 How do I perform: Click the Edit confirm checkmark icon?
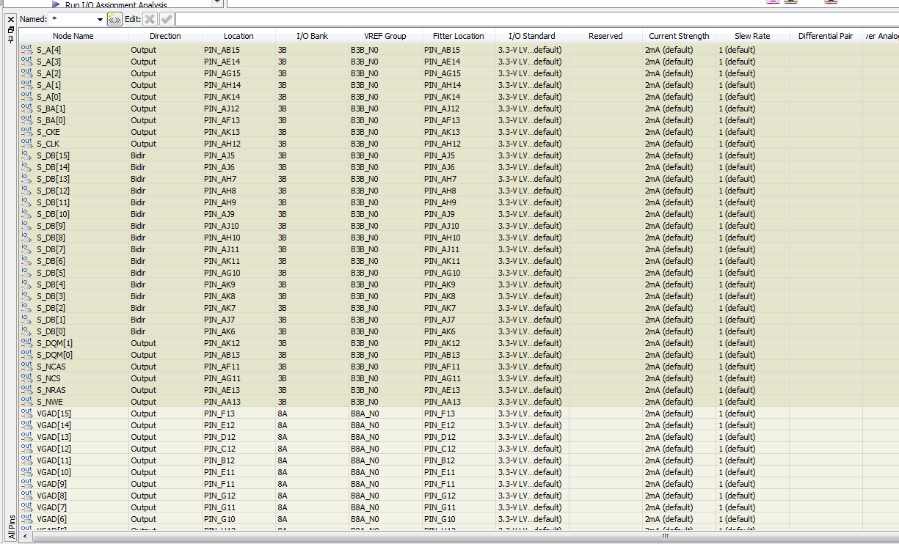167,19
